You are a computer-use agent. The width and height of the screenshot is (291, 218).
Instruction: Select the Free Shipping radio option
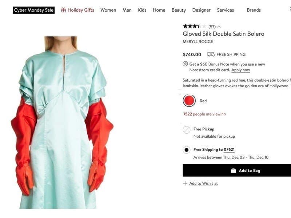(x=187, y=150)
